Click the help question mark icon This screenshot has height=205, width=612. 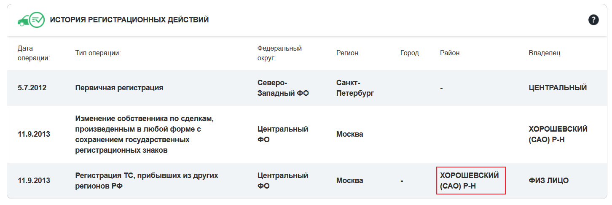pos(593,20)
